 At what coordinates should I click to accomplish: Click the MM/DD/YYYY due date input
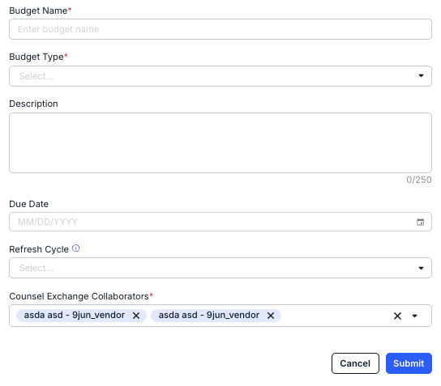coord(220,222)
